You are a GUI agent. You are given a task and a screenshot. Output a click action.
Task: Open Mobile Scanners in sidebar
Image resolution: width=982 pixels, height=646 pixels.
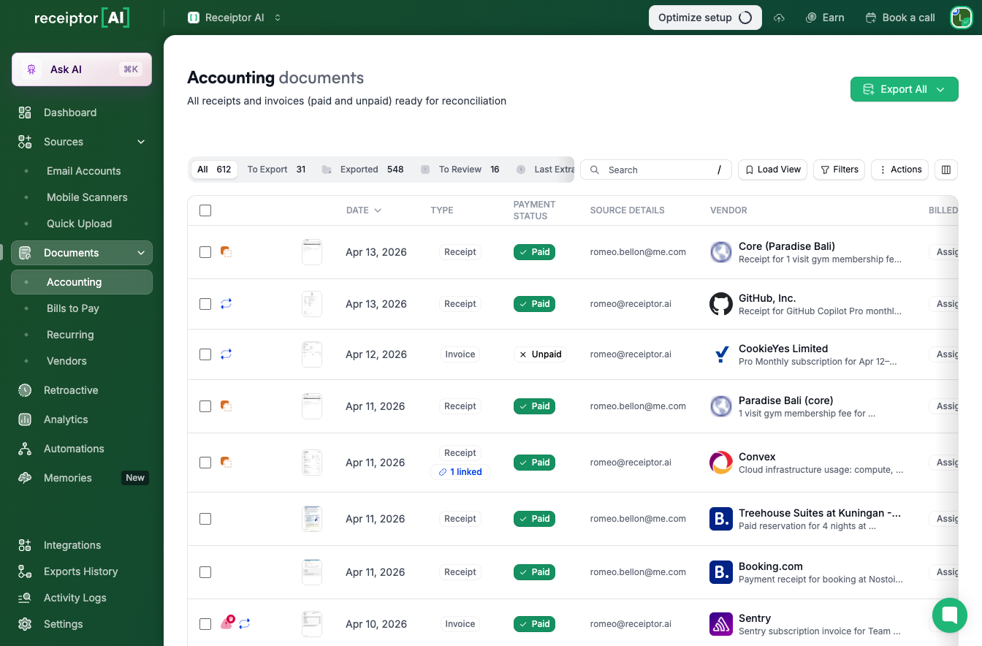[x=87, y=197]
